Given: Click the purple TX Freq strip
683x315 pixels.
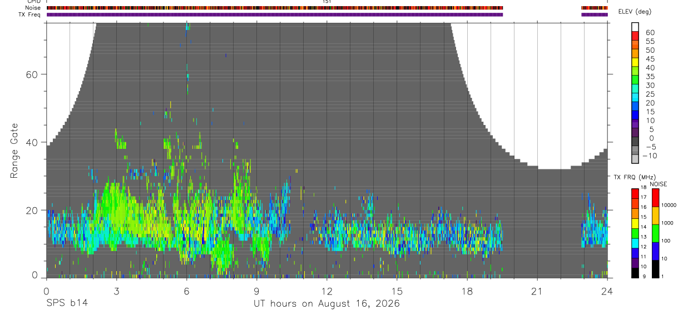Looking at the screenshot, I should (327, 14).
